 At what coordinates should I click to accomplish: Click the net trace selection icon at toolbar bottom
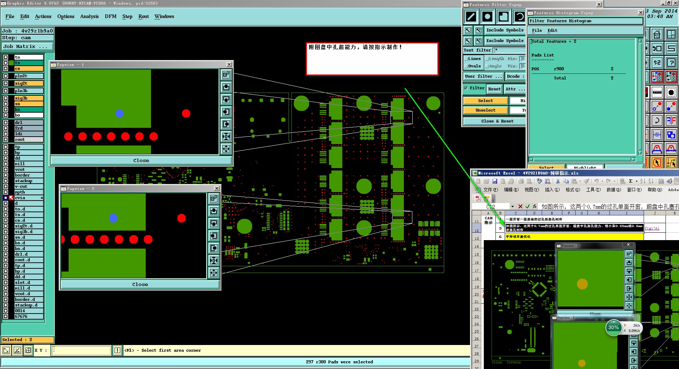point(671,162)
